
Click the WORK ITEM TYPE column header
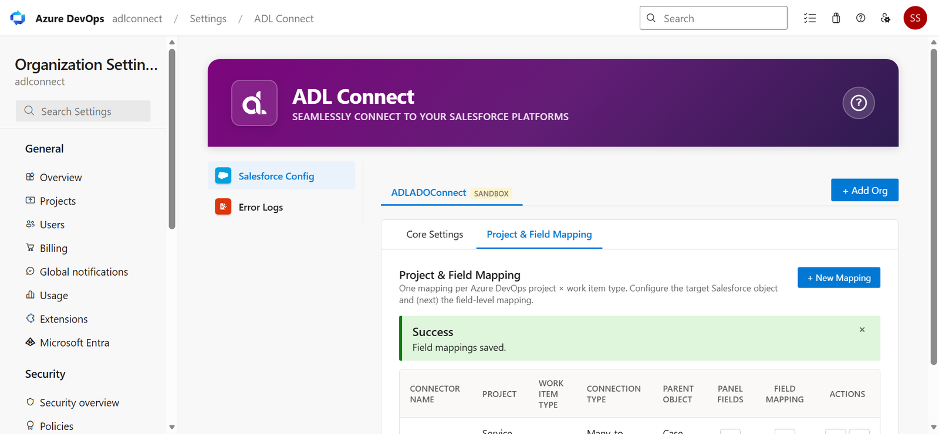click(550, 394)
